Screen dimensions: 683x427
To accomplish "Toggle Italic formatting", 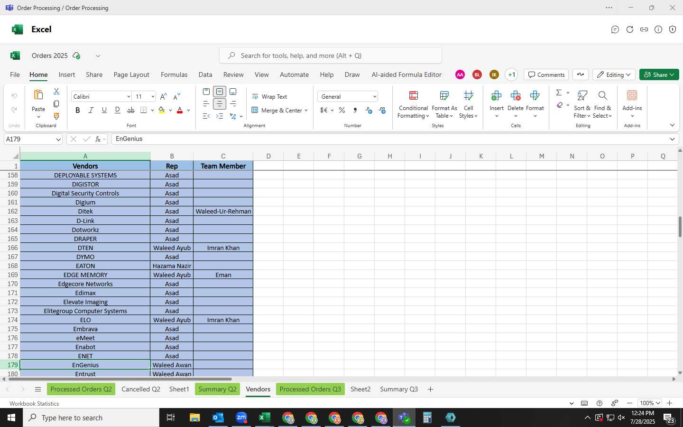I will click(x=91, y=110).
